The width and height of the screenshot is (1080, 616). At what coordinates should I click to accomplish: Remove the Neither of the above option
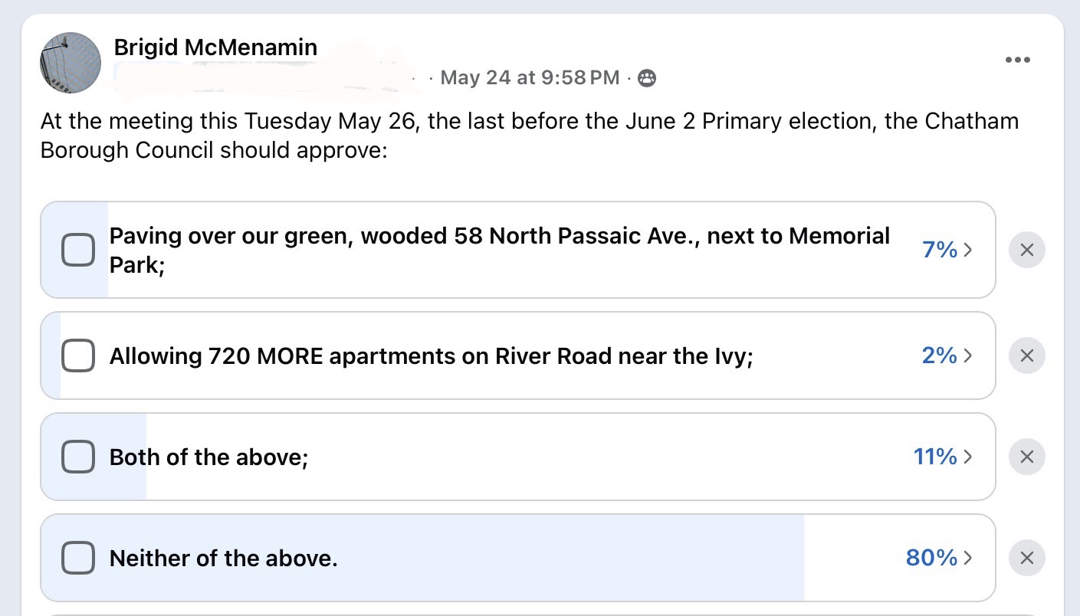[x=1027, y=558]
